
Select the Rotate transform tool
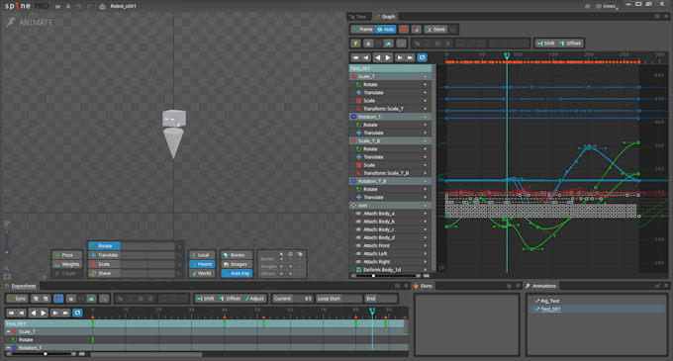pos(104,246)
